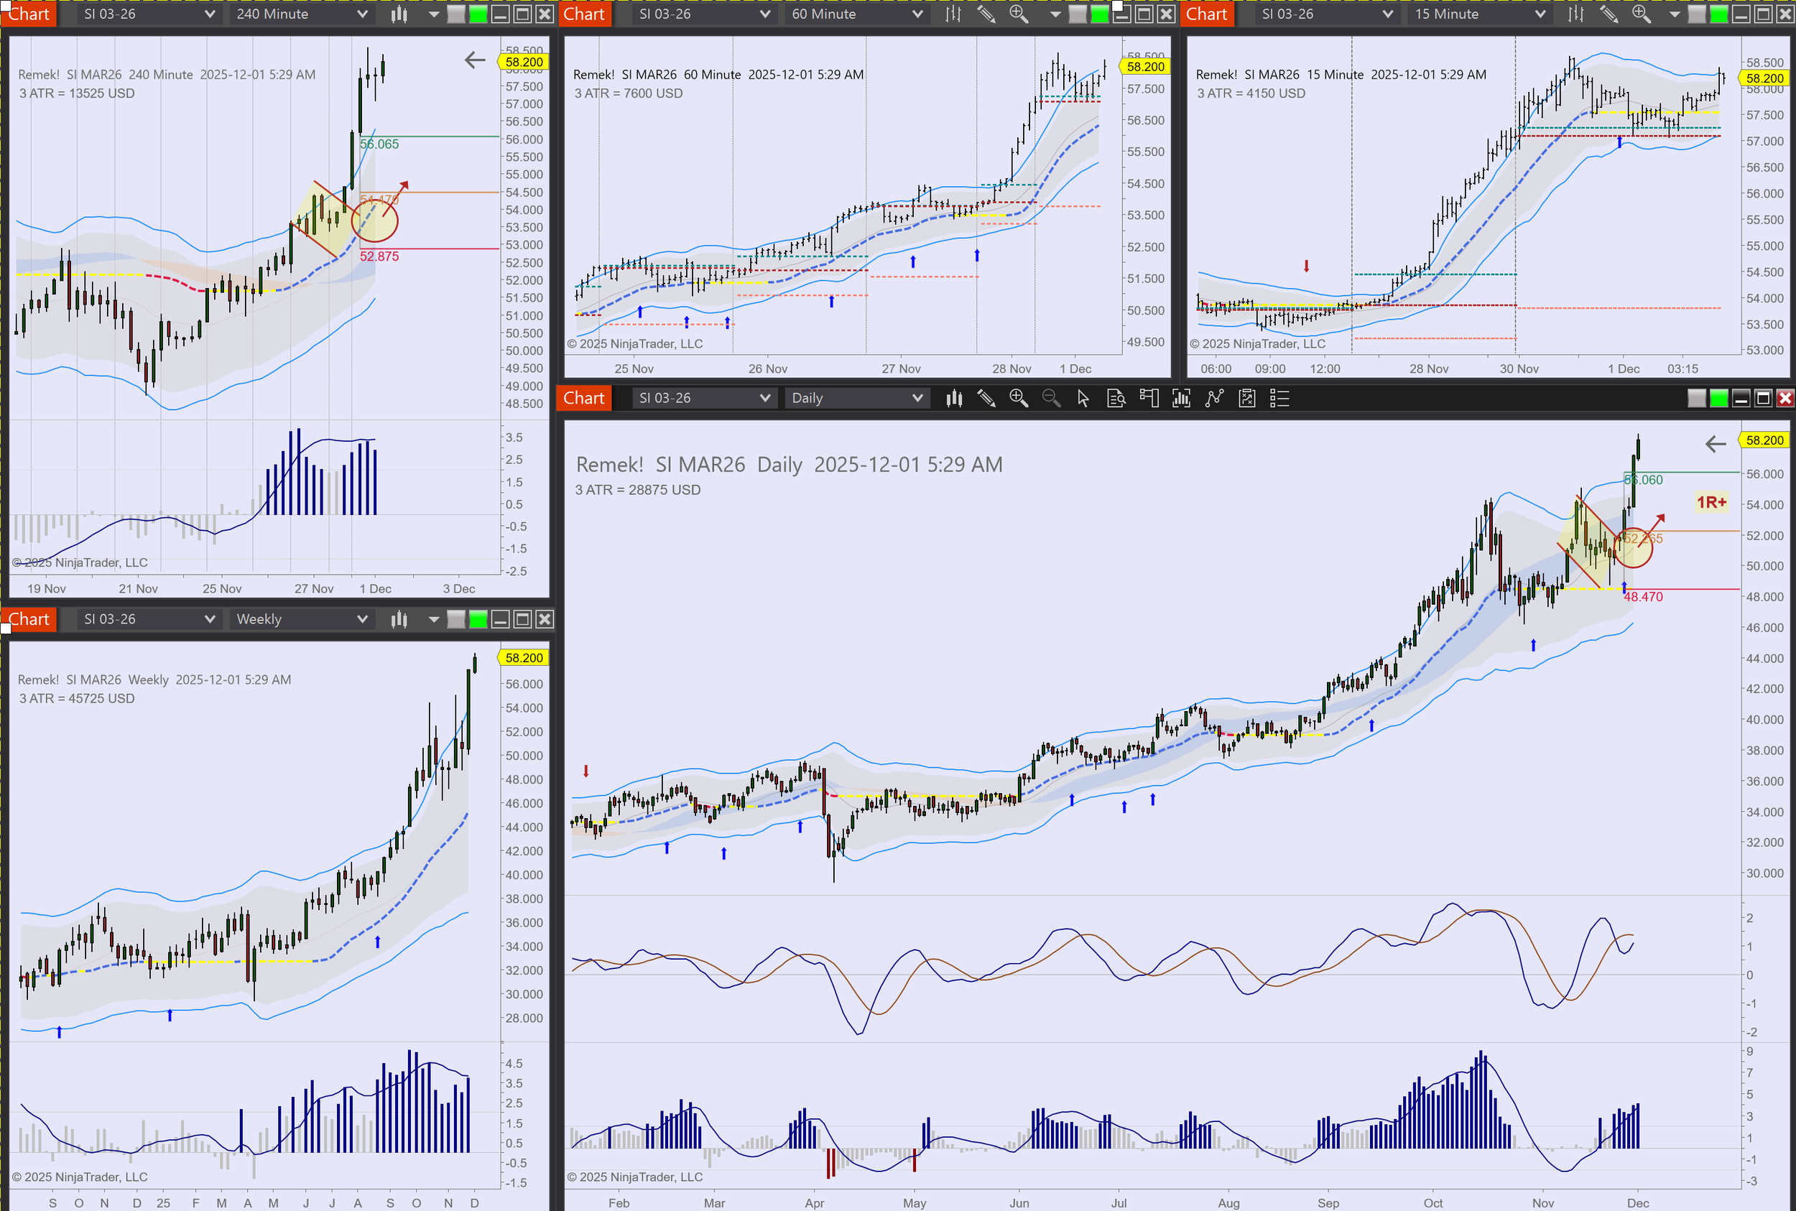Select drawing tools pencil in Daily chart
Screen dimensions: 1796x1211
pyautogui.click(x=986, y=399)
